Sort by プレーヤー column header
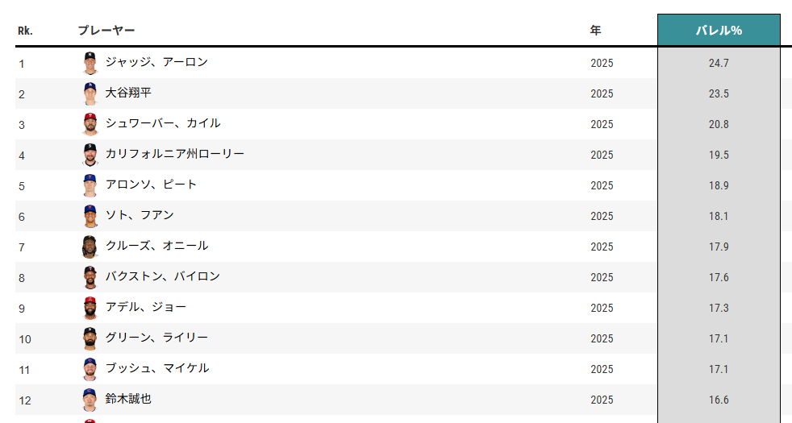This screenshot has width=792, height=423. click(106, 31)
